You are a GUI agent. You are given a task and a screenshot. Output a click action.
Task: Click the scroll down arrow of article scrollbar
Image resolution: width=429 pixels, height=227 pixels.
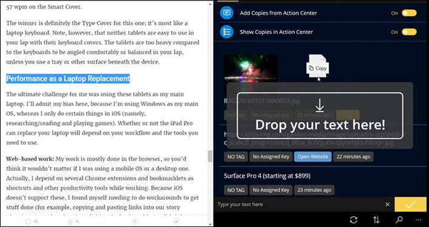coord(210,224)
